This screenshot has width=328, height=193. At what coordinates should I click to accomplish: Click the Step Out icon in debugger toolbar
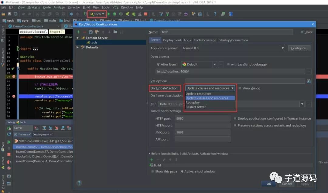pyautogui.click(x=63, y=128)
